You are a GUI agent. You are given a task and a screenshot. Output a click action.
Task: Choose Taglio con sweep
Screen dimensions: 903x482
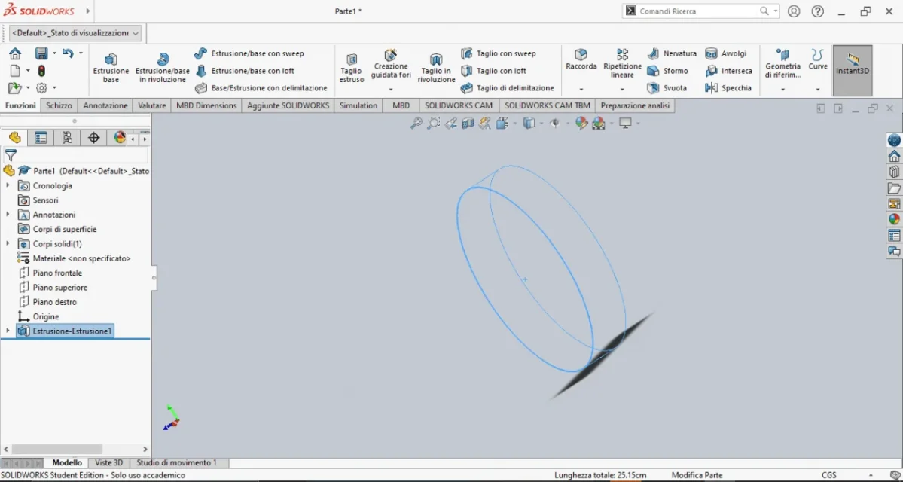pyautogui.click(x=498, y=53)
